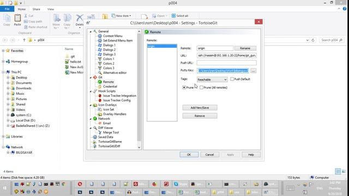Click the Rename button
The height and width of the screenshot is (196, 349).
245,48
